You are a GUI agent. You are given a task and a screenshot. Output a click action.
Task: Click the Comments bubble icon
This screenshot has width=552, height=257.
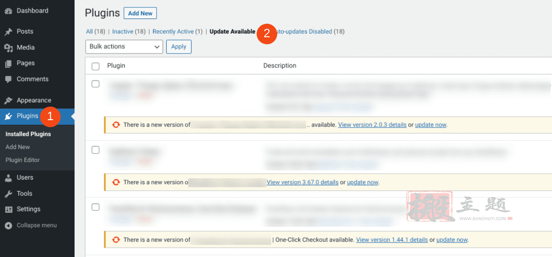click(8, 79)
